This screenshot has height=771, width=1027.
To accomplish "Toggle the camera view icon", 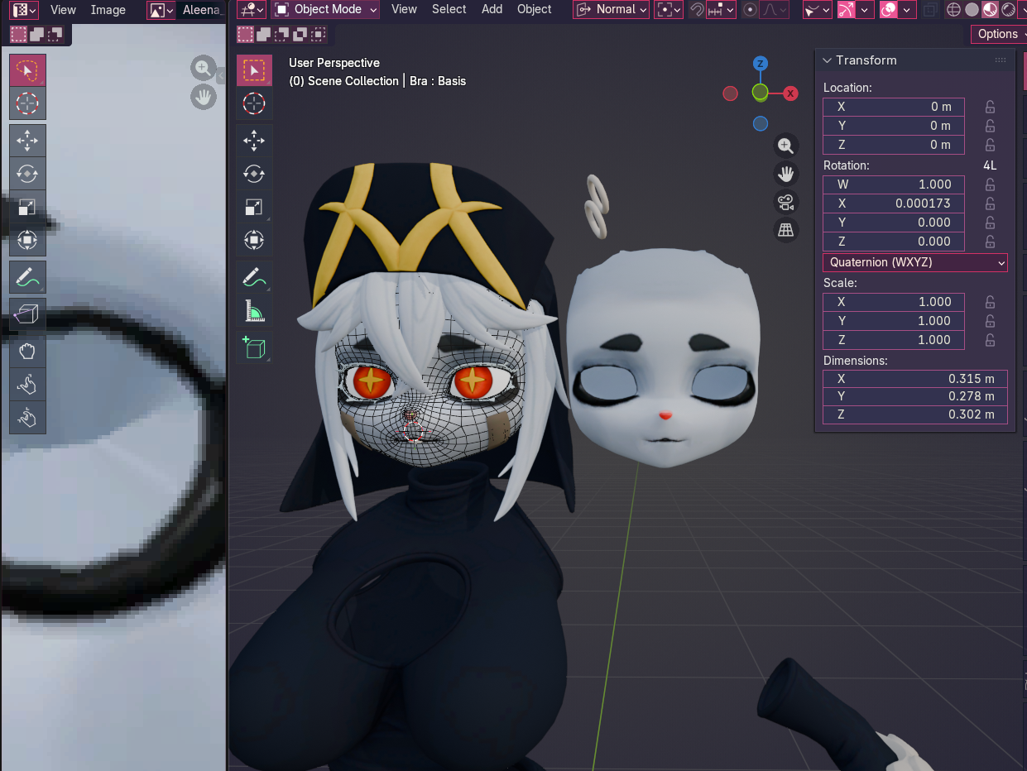I will (786, 203).
